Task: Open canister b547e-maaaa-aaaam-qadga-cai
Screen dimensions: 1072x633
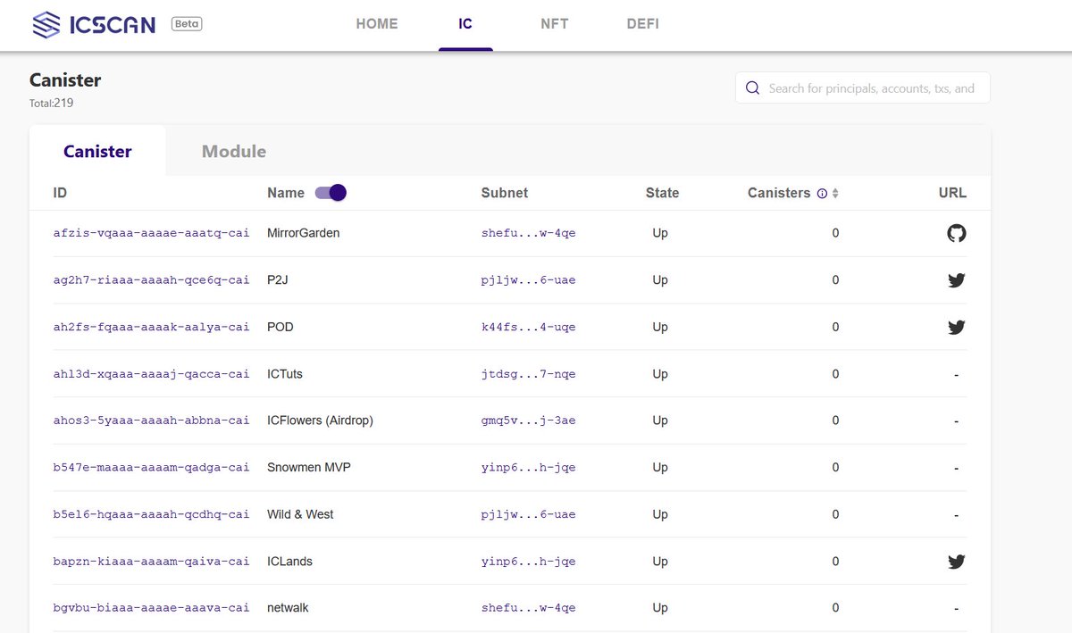Action: click(x=151, y=468)
